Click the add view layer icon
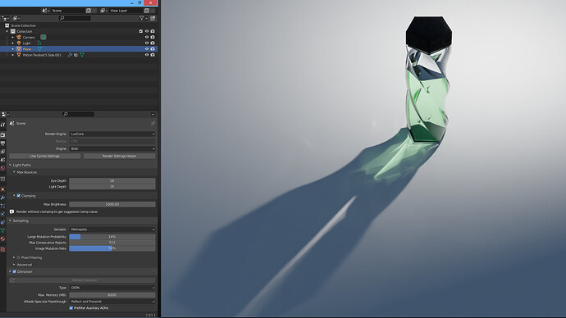This screenshot has height=318, width=566. click(147, 11)
